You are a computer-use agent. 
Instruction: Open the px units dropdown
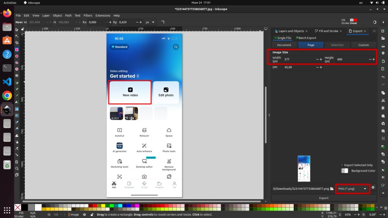(150, 22)
